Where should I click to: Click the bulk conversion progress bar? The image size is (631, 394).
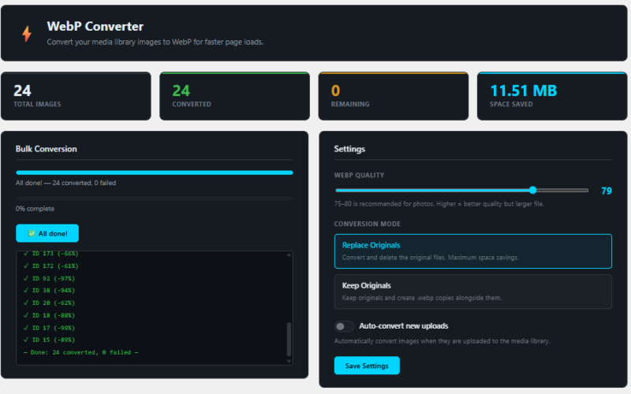[154, 173]
